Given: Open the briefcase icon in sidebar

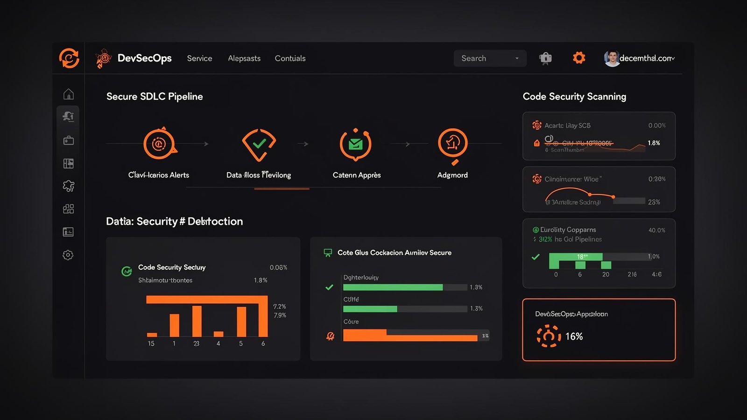Looking at the screenshot, I should [69, 140].
